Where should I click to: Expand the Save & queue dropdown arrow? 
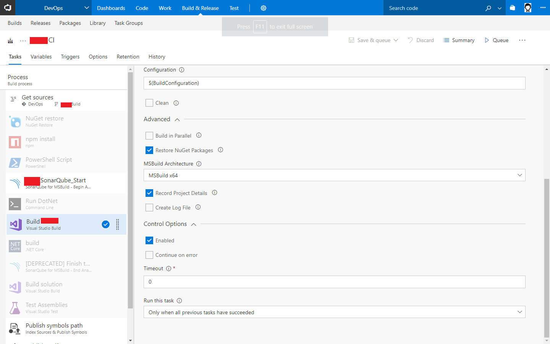[x=396, y=40]
